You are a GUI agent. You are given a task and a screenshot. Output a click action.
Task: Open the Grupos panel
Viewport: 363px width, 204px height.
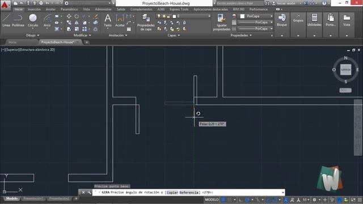pyautogui.click(x=298, y=19)
